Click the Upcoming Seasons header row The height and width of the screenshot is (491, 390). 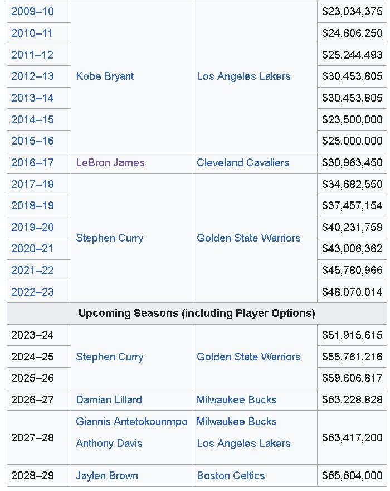pos(197,313)
